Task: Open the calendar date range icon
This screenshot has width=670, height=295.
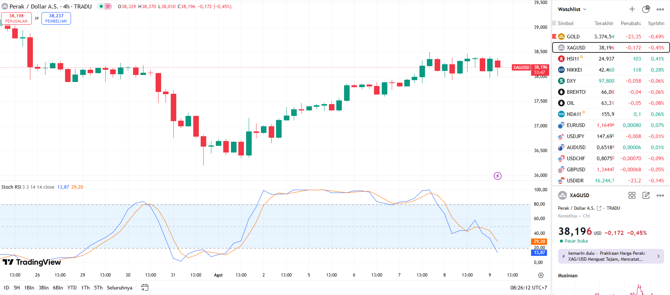Action: click(145, 288)
